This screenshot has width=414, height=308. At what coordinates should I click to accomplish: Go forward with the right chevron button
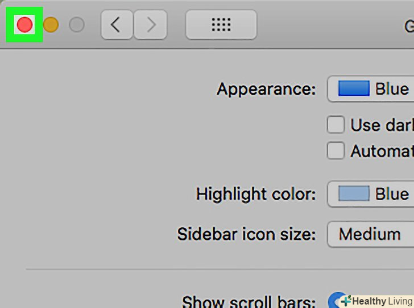[150, 25]
